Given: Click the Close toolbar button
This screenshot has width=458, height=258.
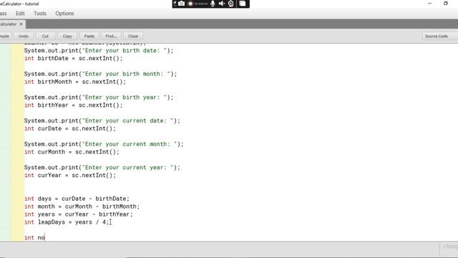Looking at the screenshot, I should (133, 37).
